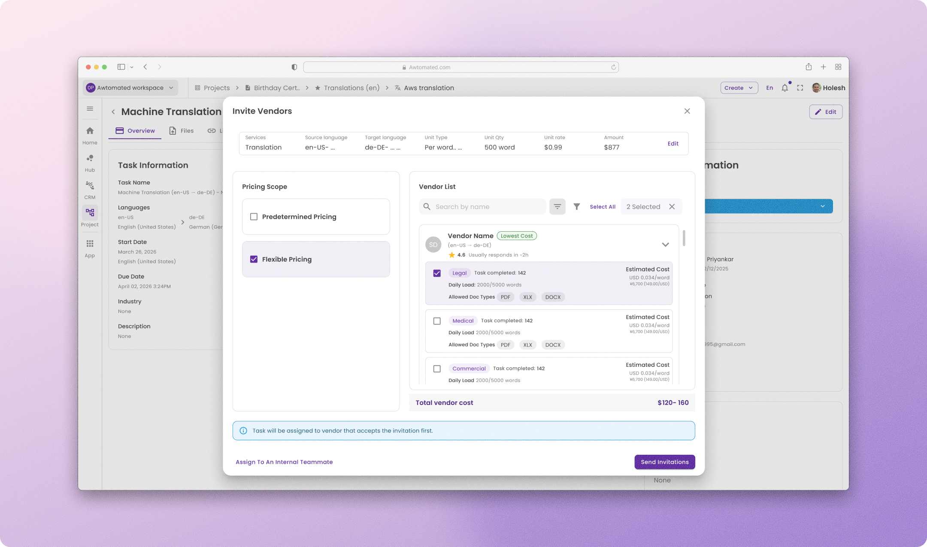
Task: Open the sort options icon in Vendor List
Action: tap(557, 207)
